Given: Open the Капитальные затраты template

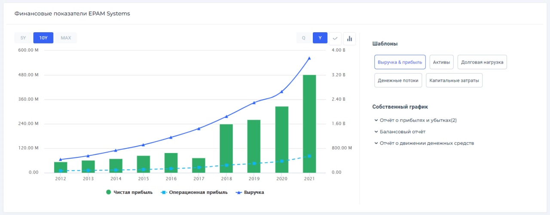Looking at the screenshot, I should [454, 80].
